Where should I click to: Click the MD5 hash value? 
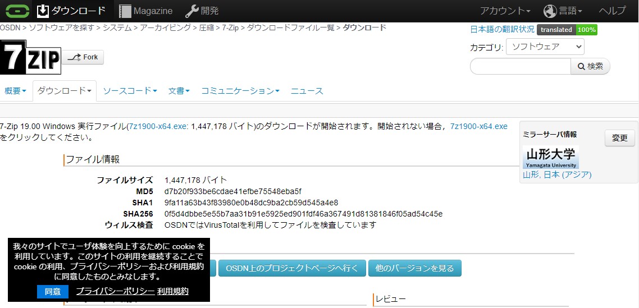[x=232, y=191]
